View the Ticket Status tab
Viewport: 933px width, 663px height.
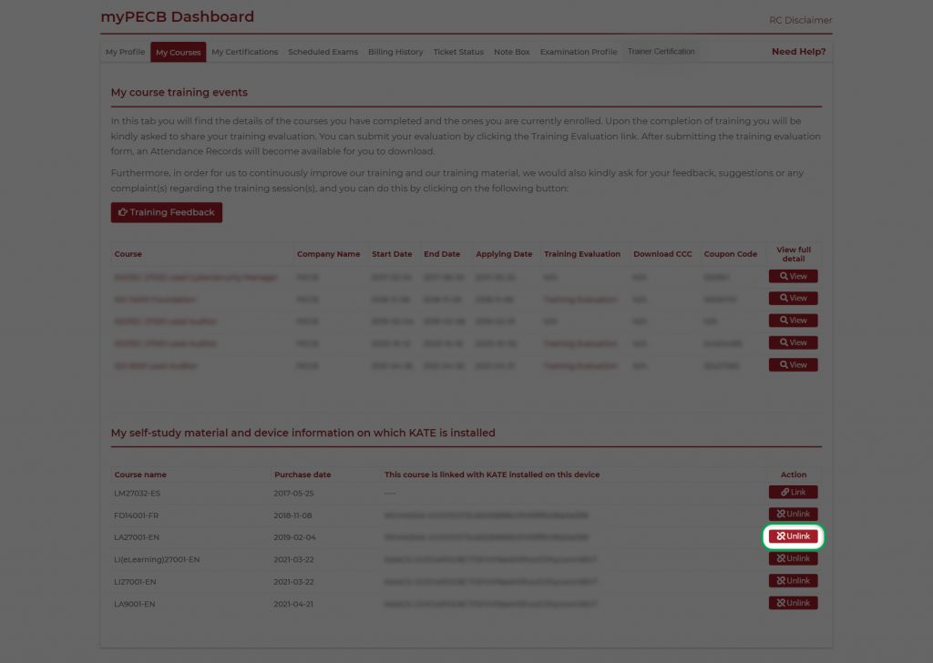(458, 52)
